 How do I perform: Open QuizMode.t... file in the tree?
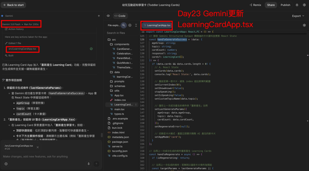pyautogui.click(x=123, y=63)
